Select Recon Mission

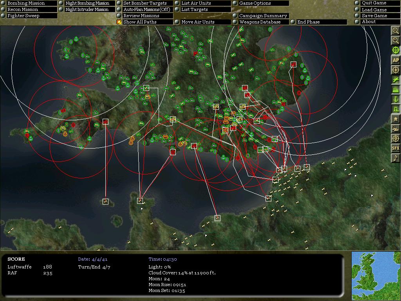pos(29,9)
